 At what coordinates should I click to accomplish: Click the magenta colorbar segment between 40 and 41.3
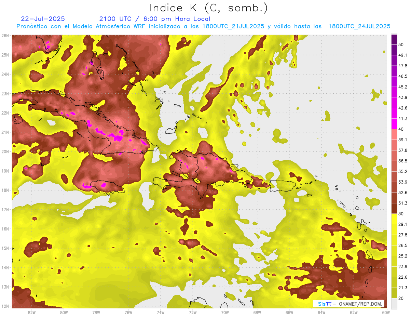point(394,124)
